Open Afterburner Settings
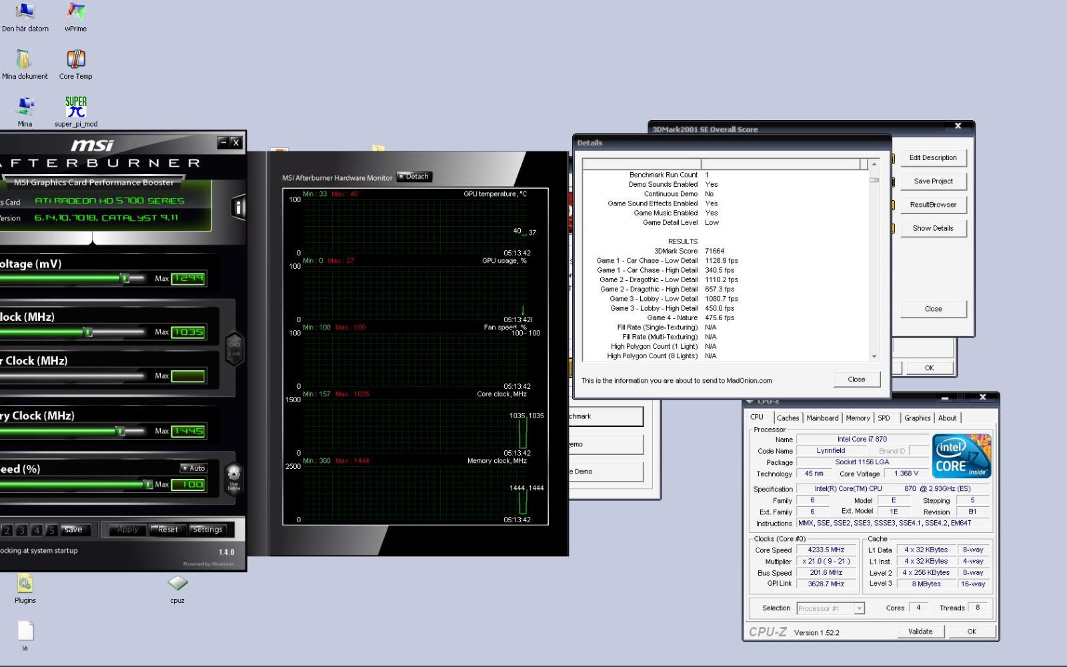 pos(207,530)
